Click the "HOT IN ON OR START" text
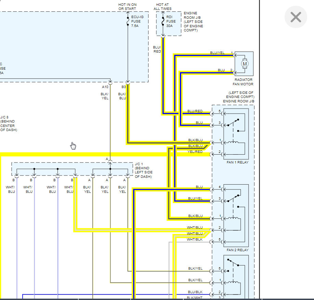The width and height of the screenshot is (314, 300). pos(127,6)
